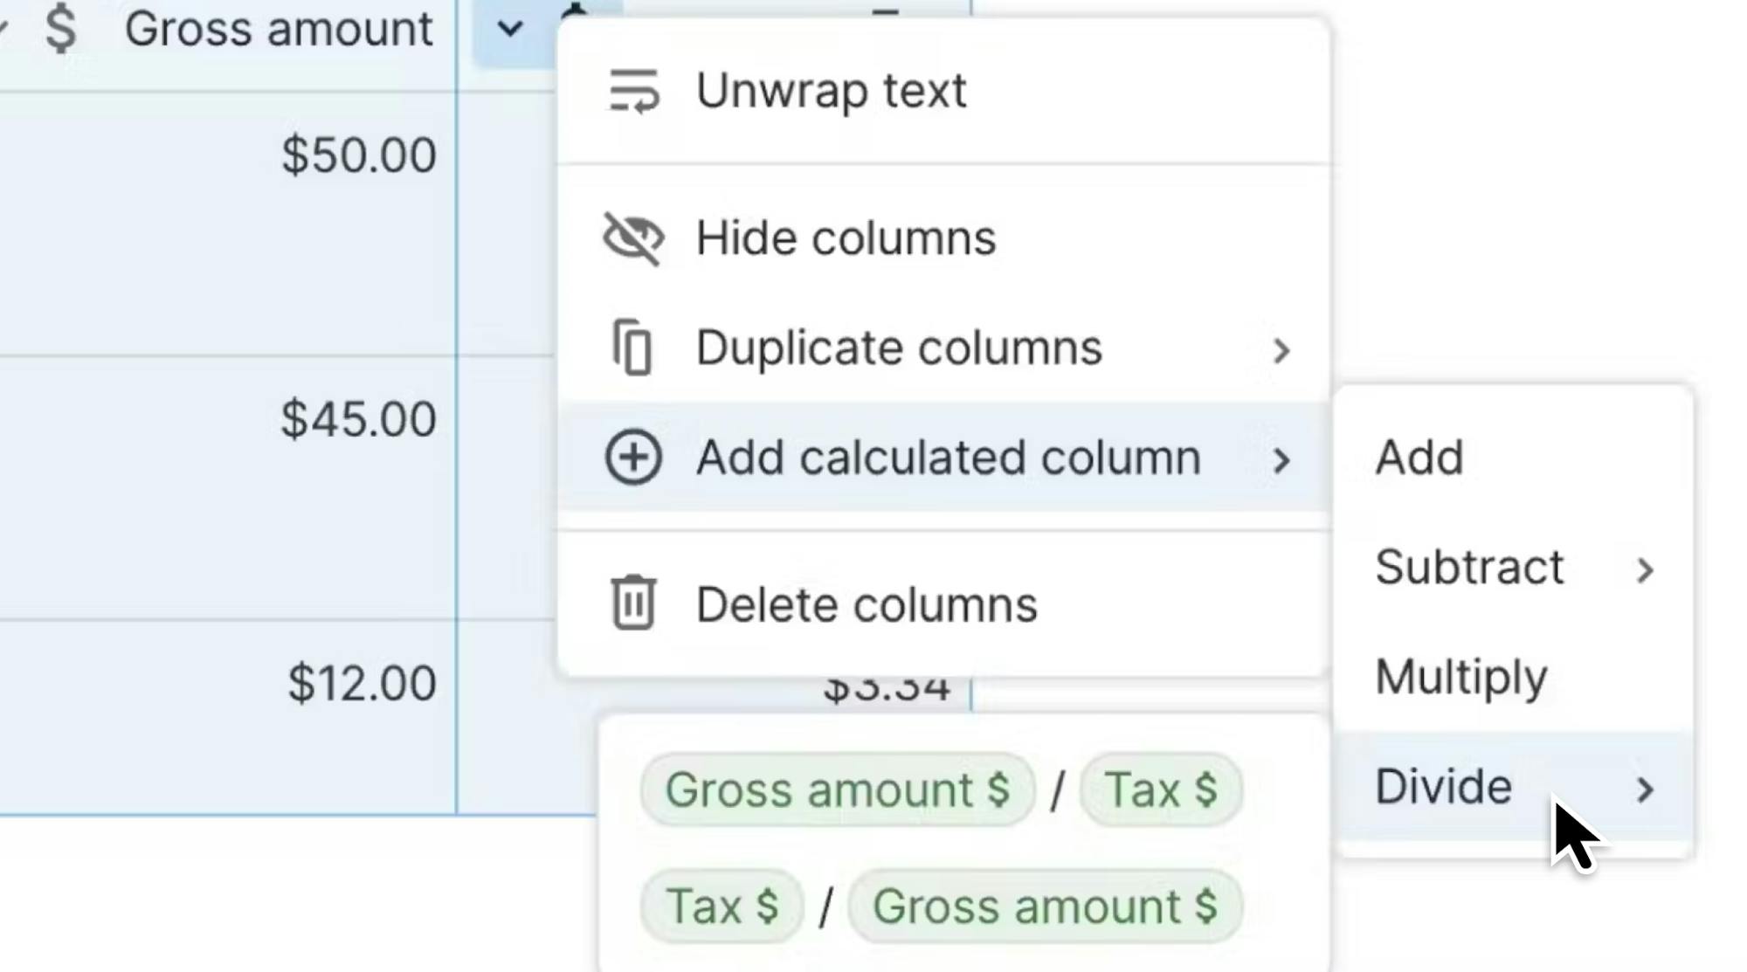Click the Gross amount column header

pos(278,29)
